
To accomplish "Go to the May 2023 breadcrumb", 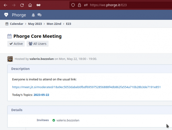I will pos(35,24).
